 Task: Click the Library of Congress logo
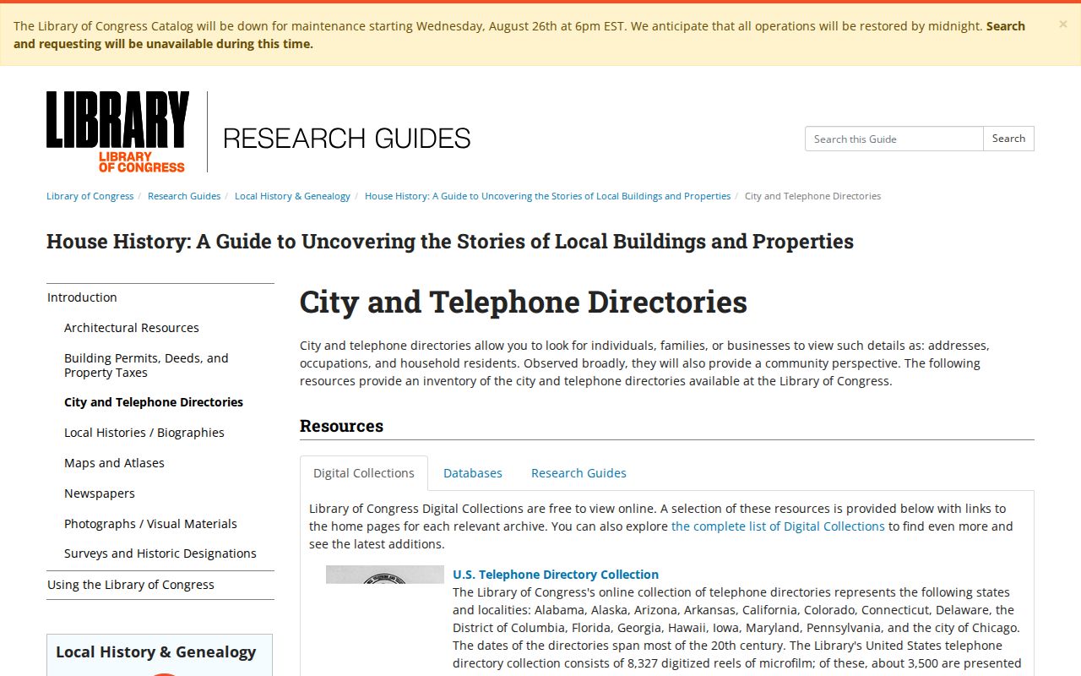coord(117,132)
